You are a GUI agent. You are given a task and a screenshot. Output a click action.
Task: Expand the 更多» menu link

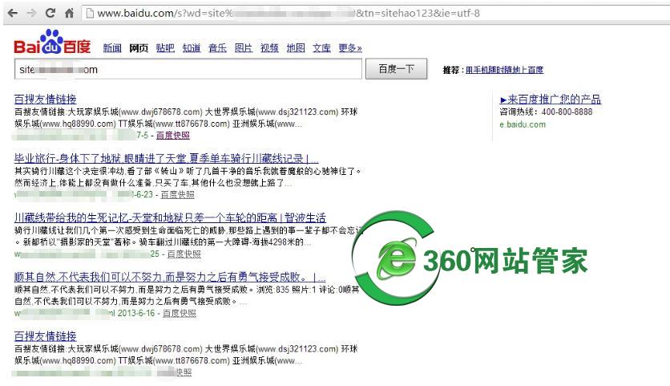click(x=350, y=48)
